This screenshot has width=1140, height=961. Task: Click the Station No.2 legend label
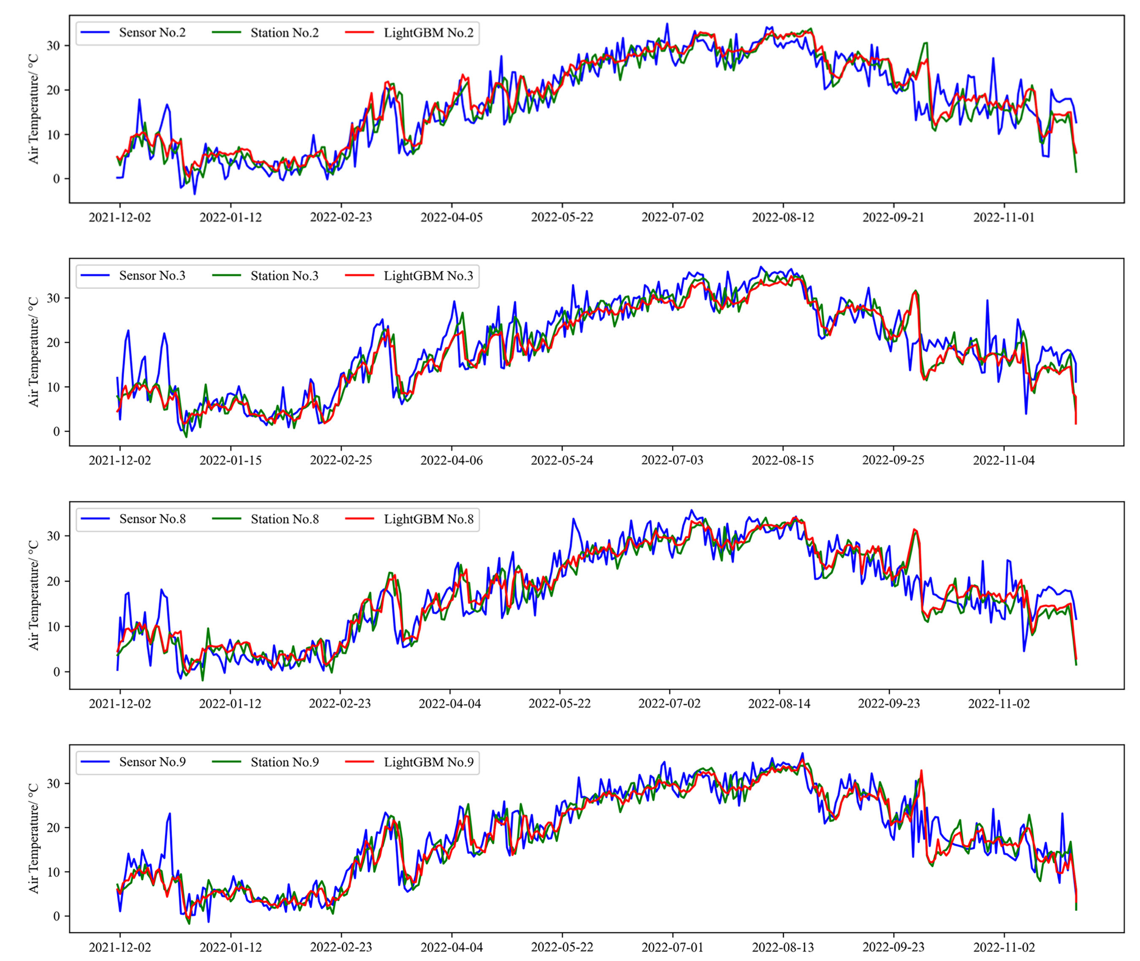(x=284, y=33)
